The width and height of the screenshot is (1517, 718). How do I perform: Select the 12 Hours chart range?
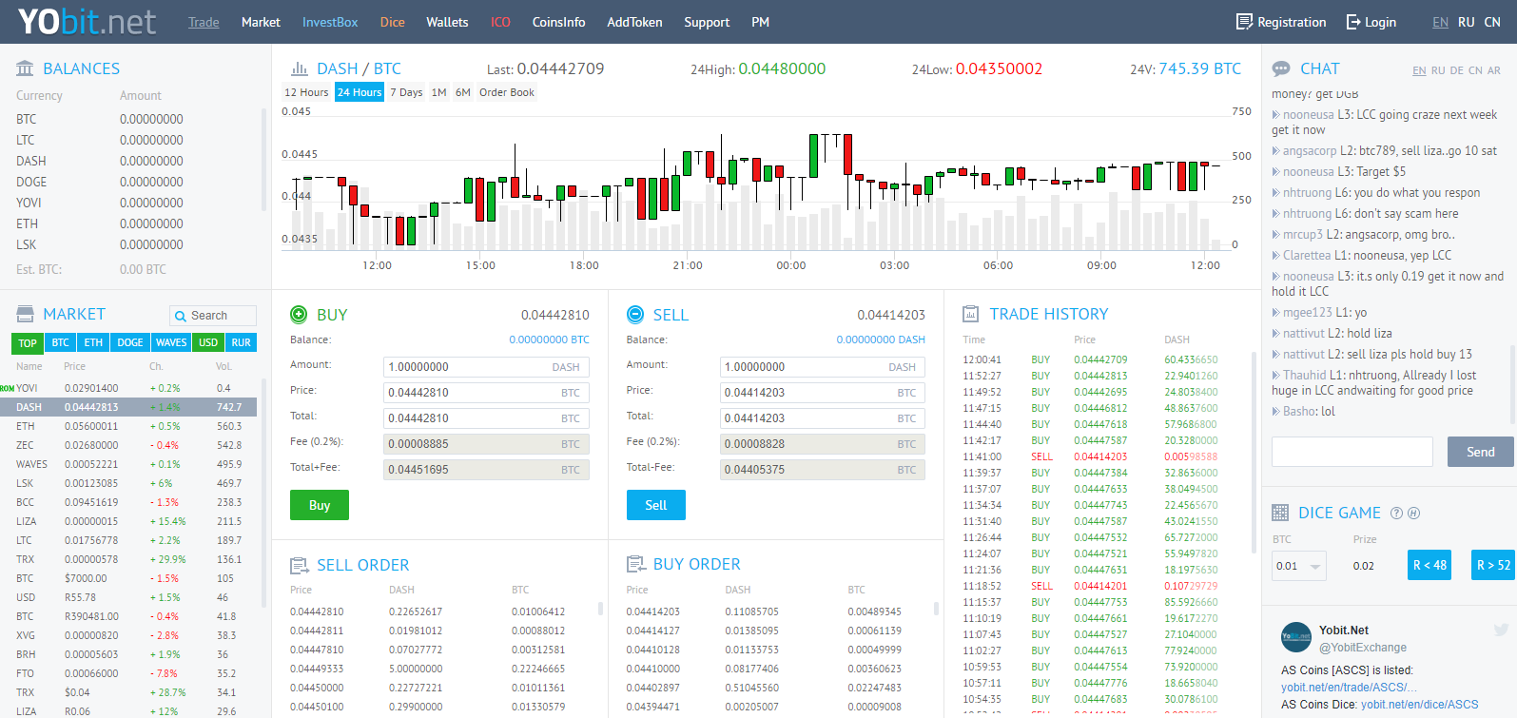(306, 92)
